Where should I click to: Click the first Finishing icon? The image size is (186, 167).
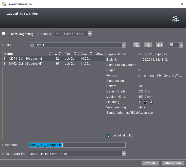140,102
